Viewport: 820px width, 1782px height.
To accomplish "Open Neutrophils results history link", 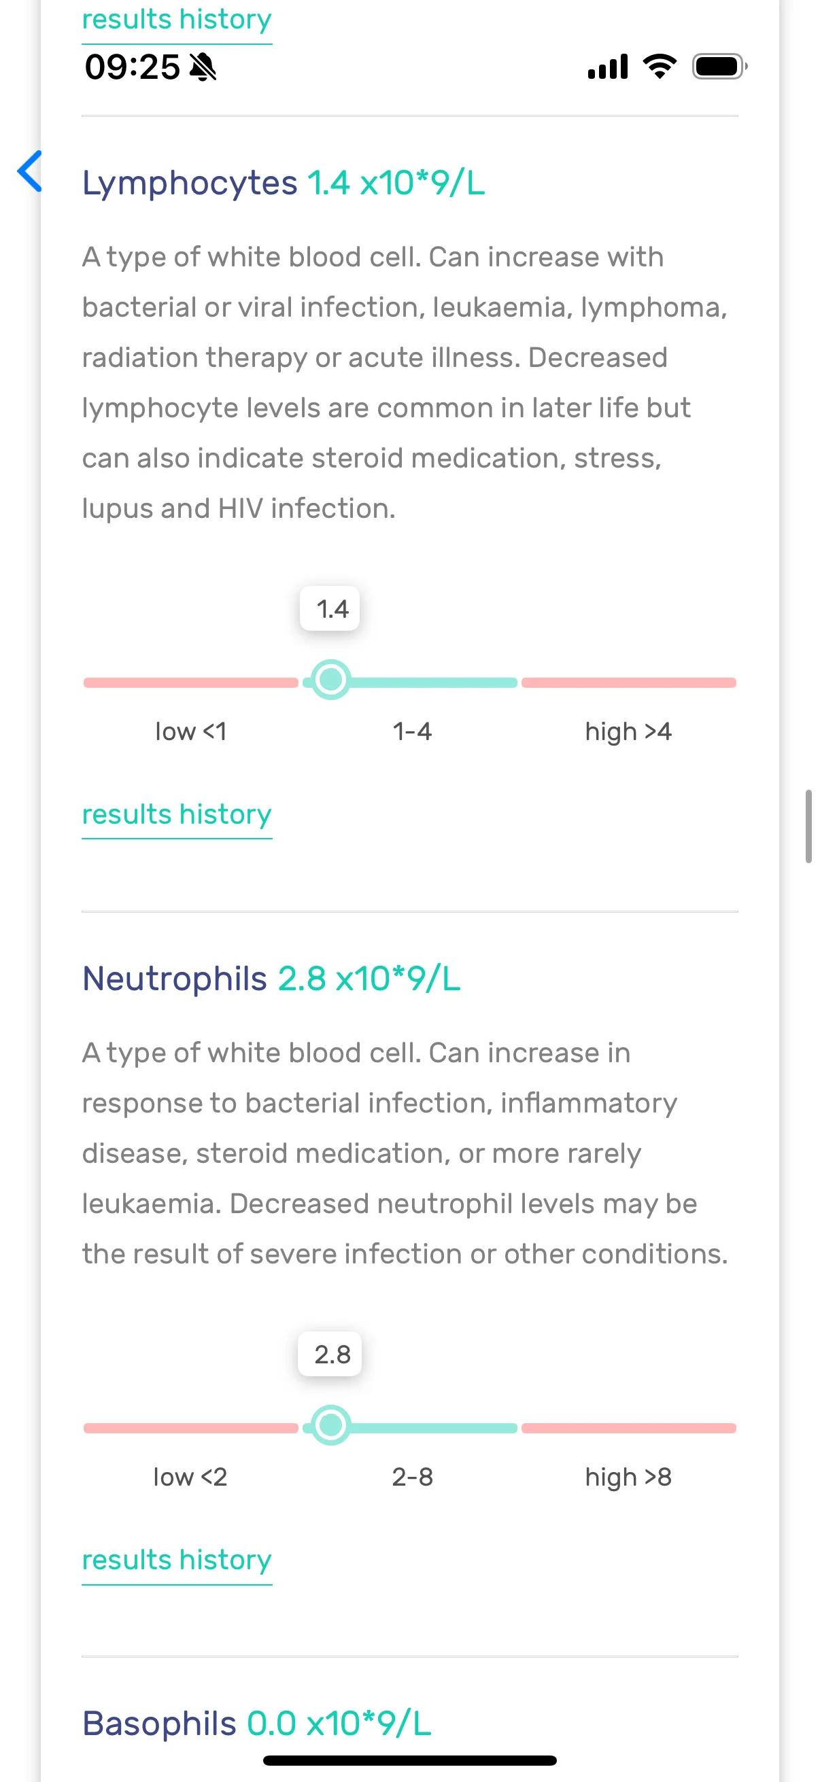I will 177,1560.
